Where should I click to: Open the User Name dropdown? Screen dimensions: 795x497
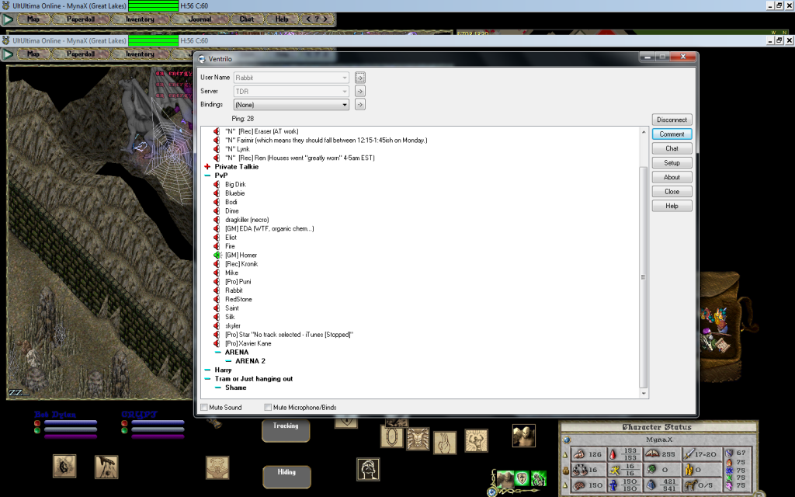(x=291, y=78)
